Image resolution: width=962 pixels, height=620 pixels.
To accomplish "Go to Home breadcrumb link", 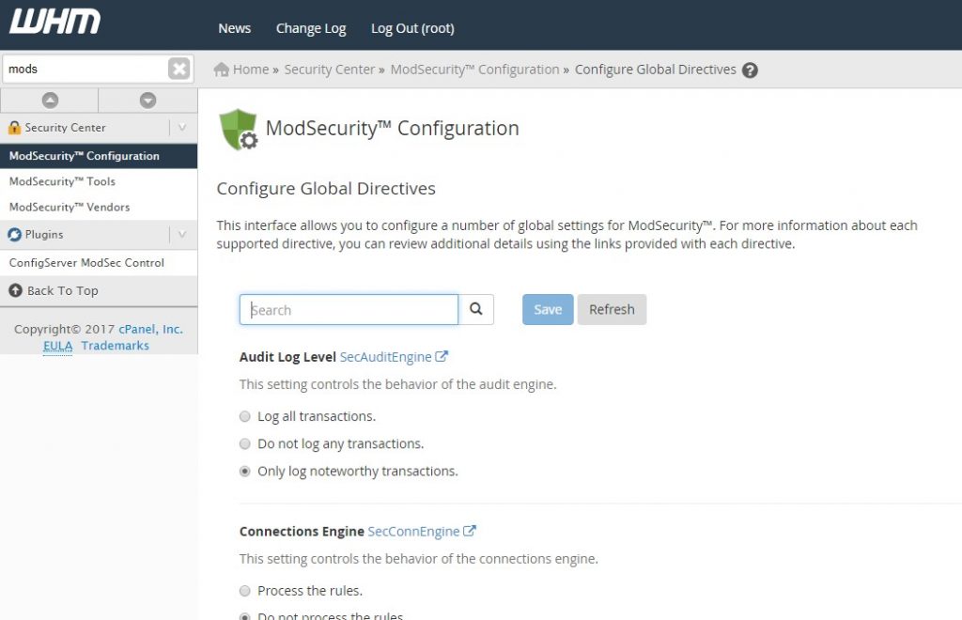I will tap(251, 70).
